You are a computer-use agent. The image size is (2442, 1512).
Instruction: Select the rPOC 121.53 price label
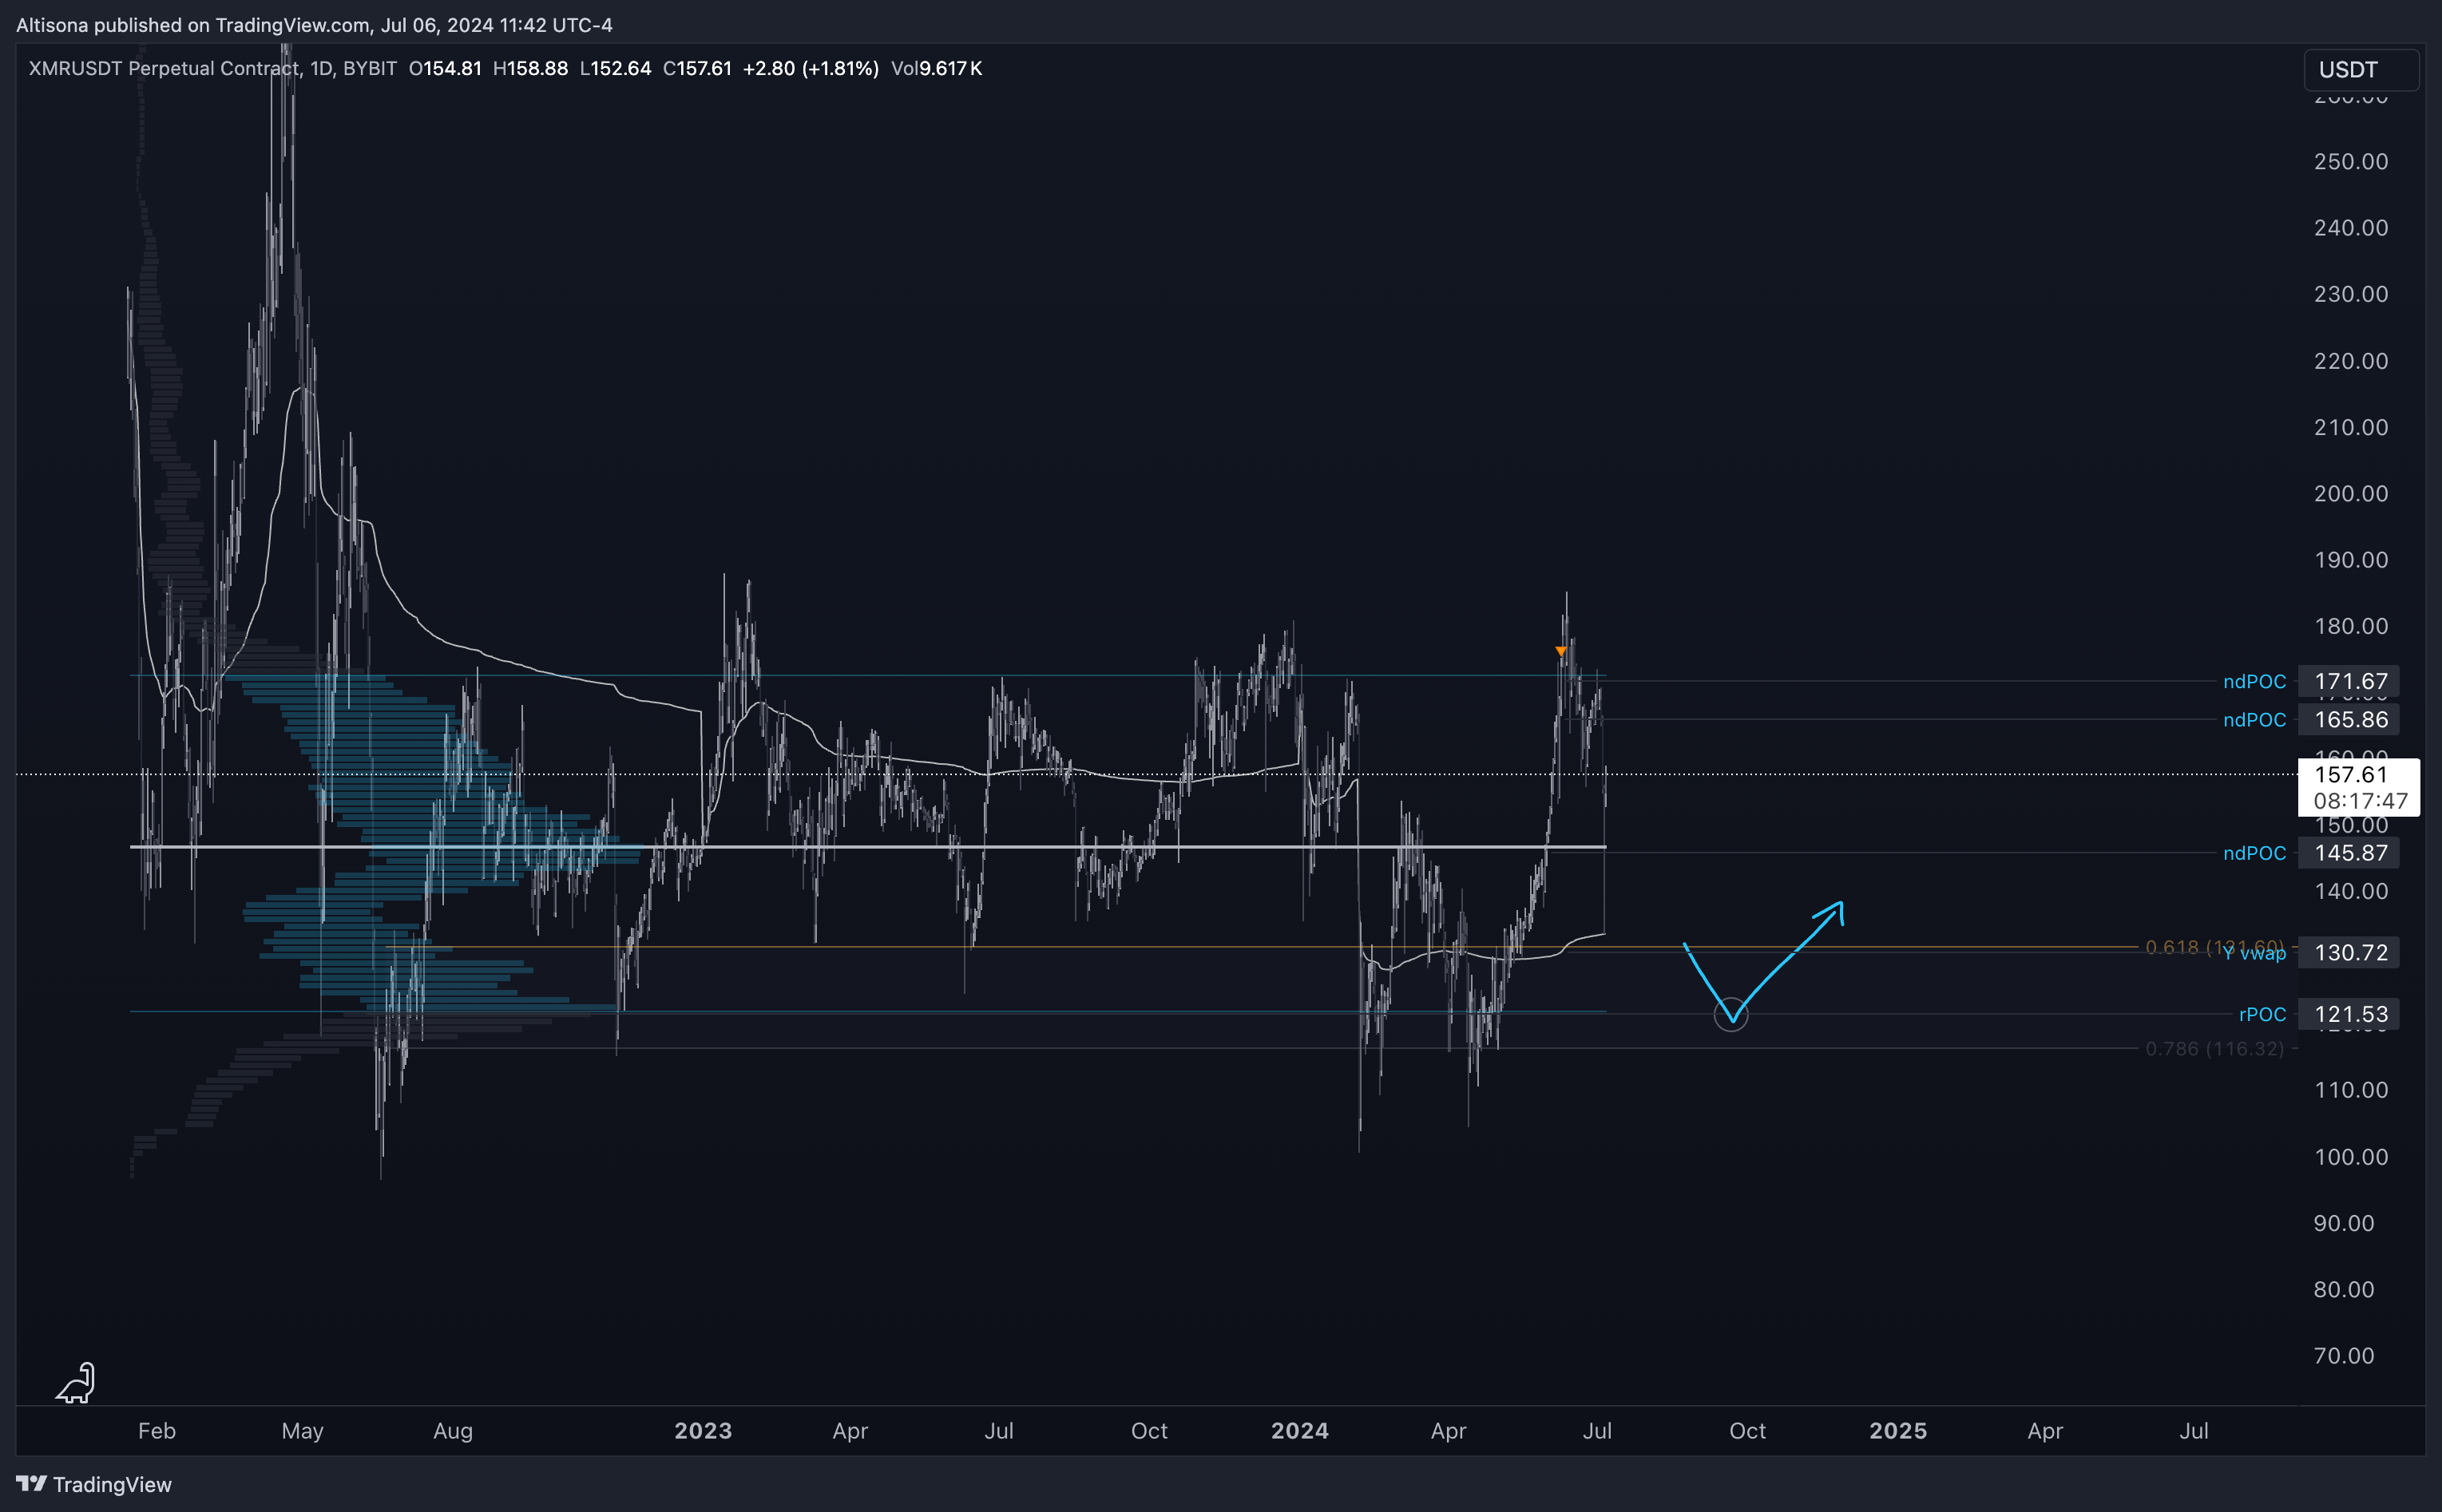pos(2349,1014)
